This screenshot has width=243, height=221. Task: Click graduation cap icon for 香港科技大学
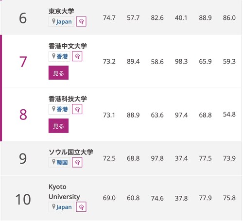[77, 109]
